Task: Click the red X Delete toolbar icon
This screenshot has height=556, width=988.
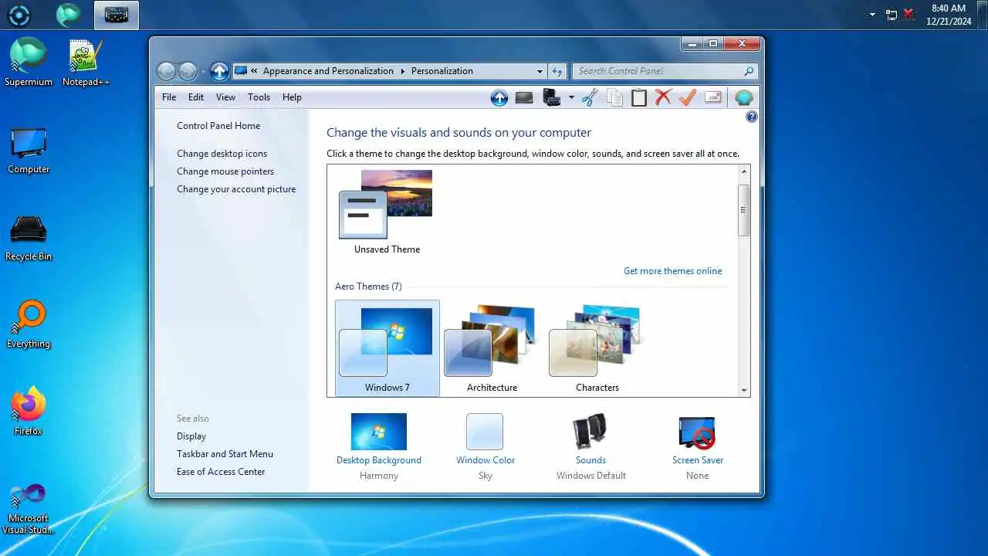Action: (663, 97)
